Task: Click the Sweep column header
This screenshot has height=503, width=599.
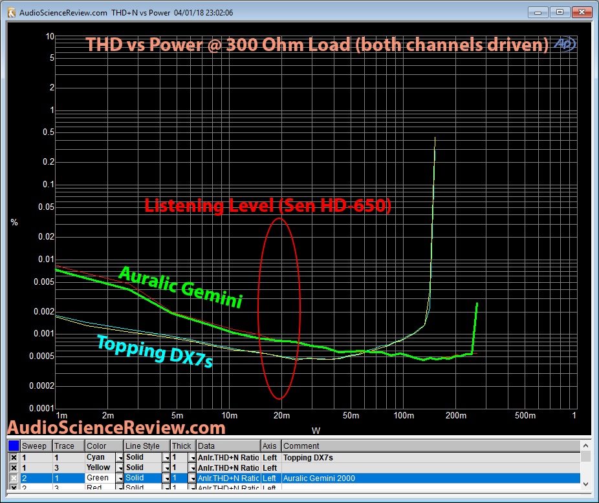Action: pyautogui.click(x=36, y=446)
